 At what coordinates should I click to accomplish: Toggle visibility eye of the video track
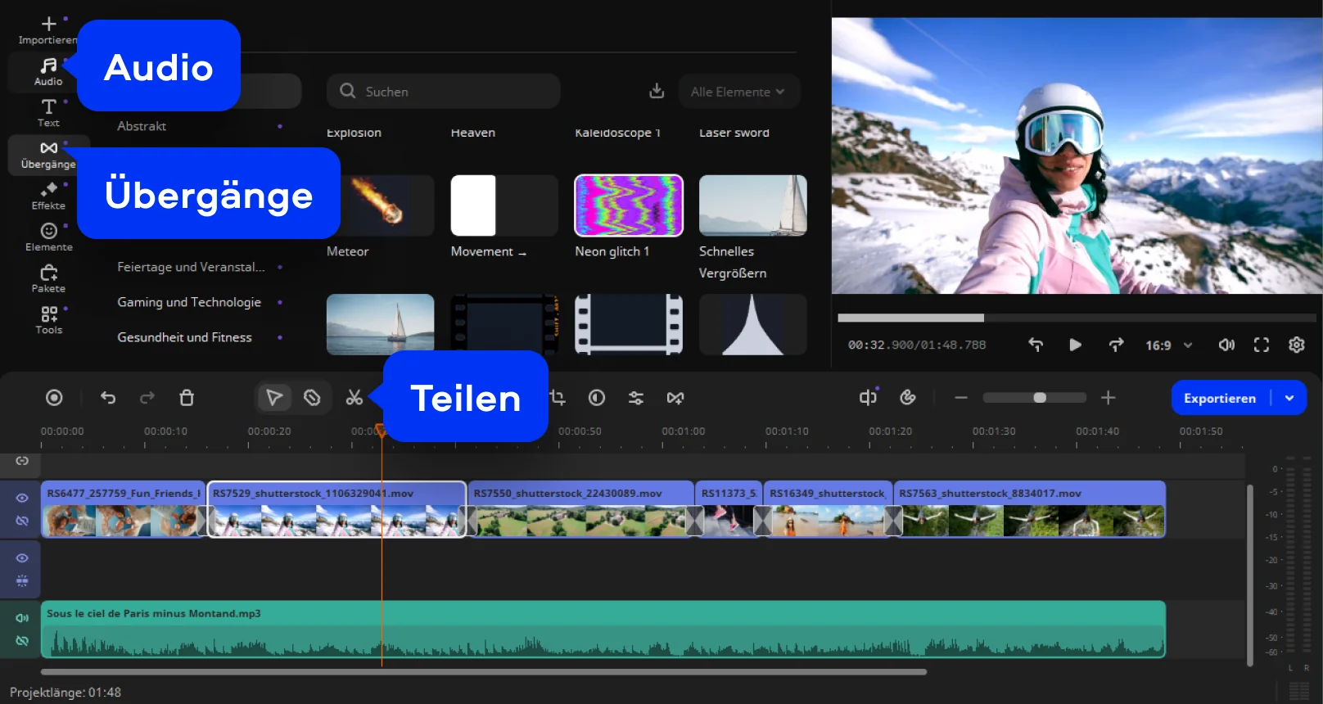point(22,498)
